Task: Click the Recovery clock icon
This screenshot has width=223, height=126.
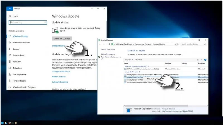Action: [x=10, y=62]
